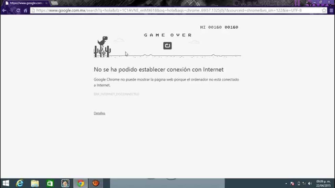Open the Windows Start menu
The height and width of the screenshot is (188, 335).
(6, 183)
